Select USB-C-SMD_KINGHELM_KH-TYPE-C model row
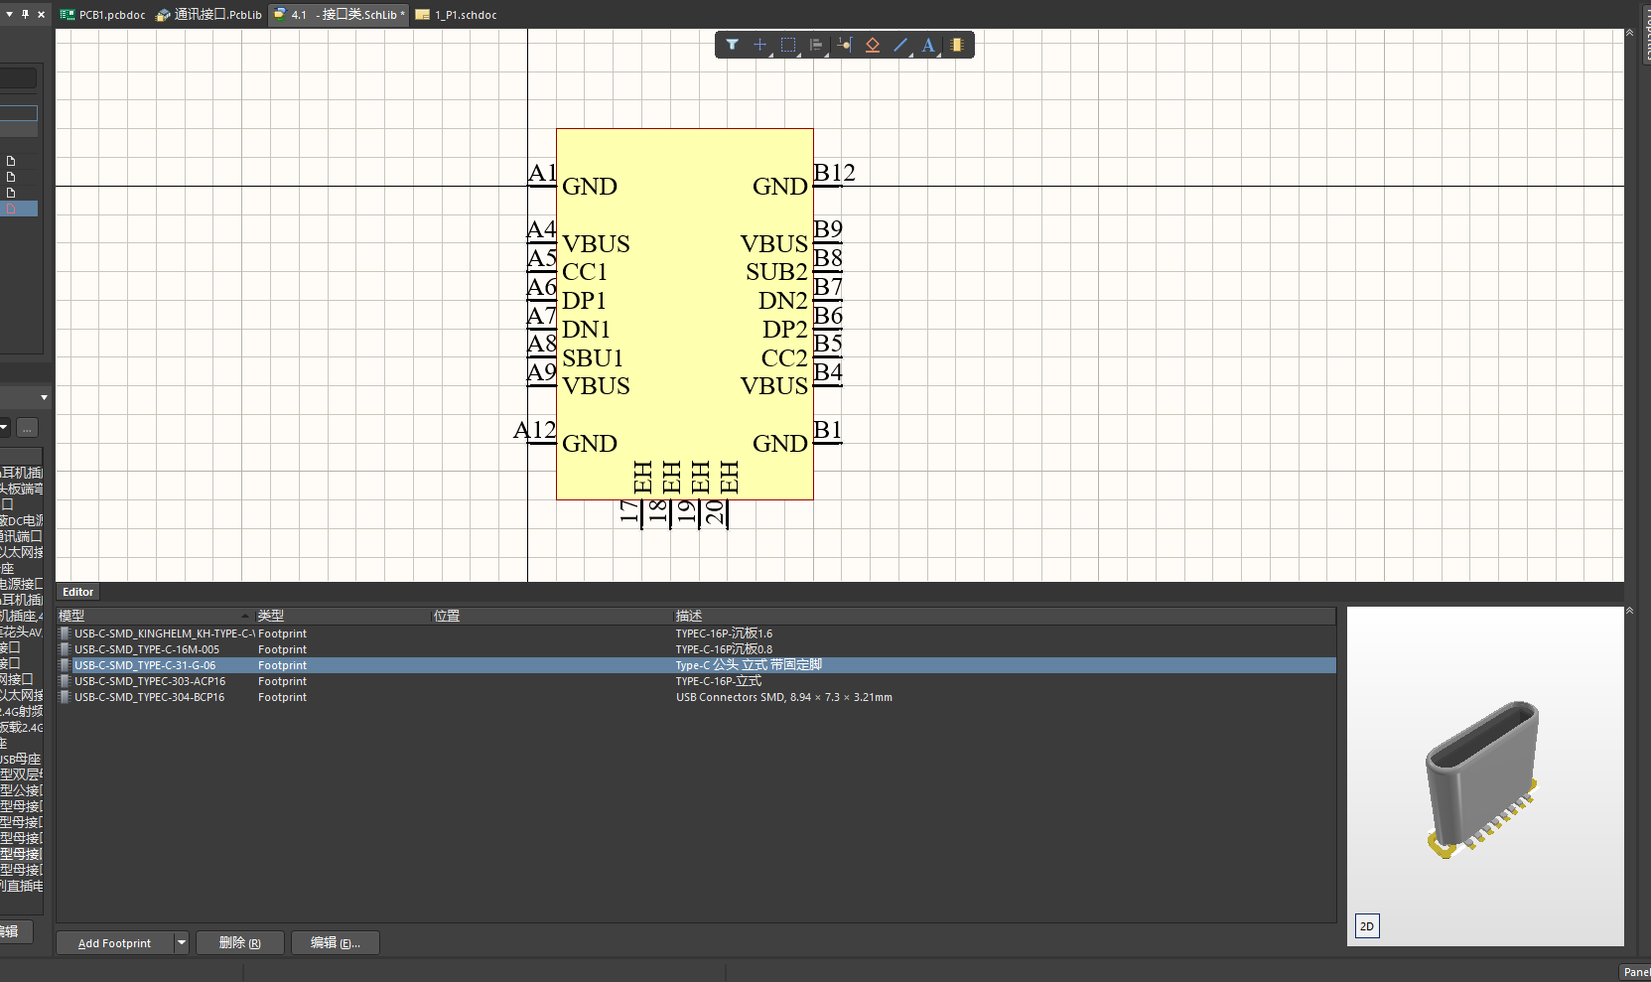 pos(695,633)
